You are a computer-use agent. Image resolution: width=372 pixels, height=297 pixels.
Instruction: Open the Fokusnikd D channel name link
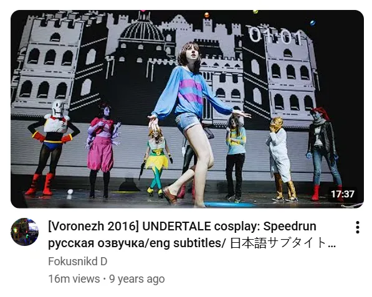click(x=78, y=262)
